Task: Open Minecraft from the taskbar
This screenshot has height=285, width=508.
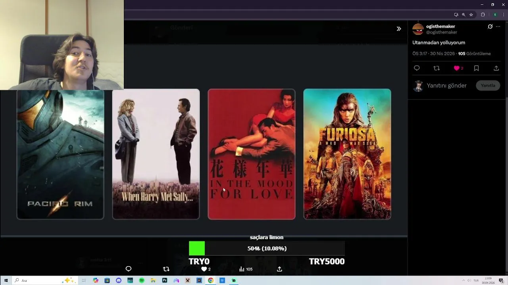Action: pyautogui.click(x=188, y=281)
